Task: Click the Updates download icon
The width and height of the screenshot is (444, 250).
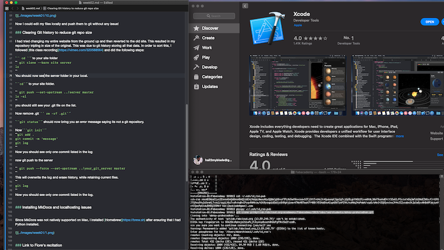Action: [x=196, y=87]
